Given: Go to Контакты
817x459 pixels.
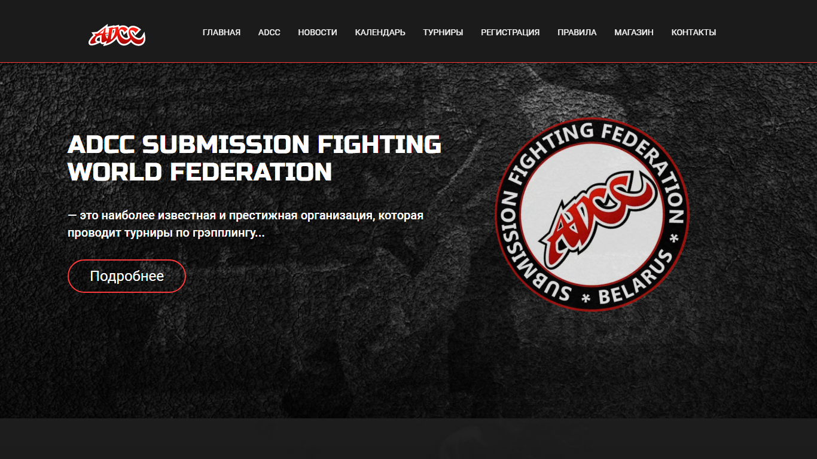Looking at the screenshot, I should point(694,32).
